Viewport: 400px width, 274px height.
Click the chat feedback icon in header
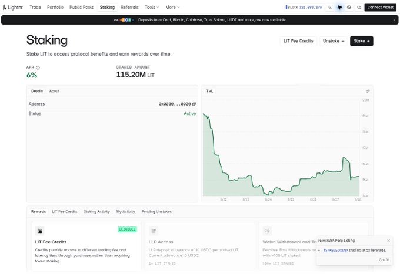coord(359,8)
